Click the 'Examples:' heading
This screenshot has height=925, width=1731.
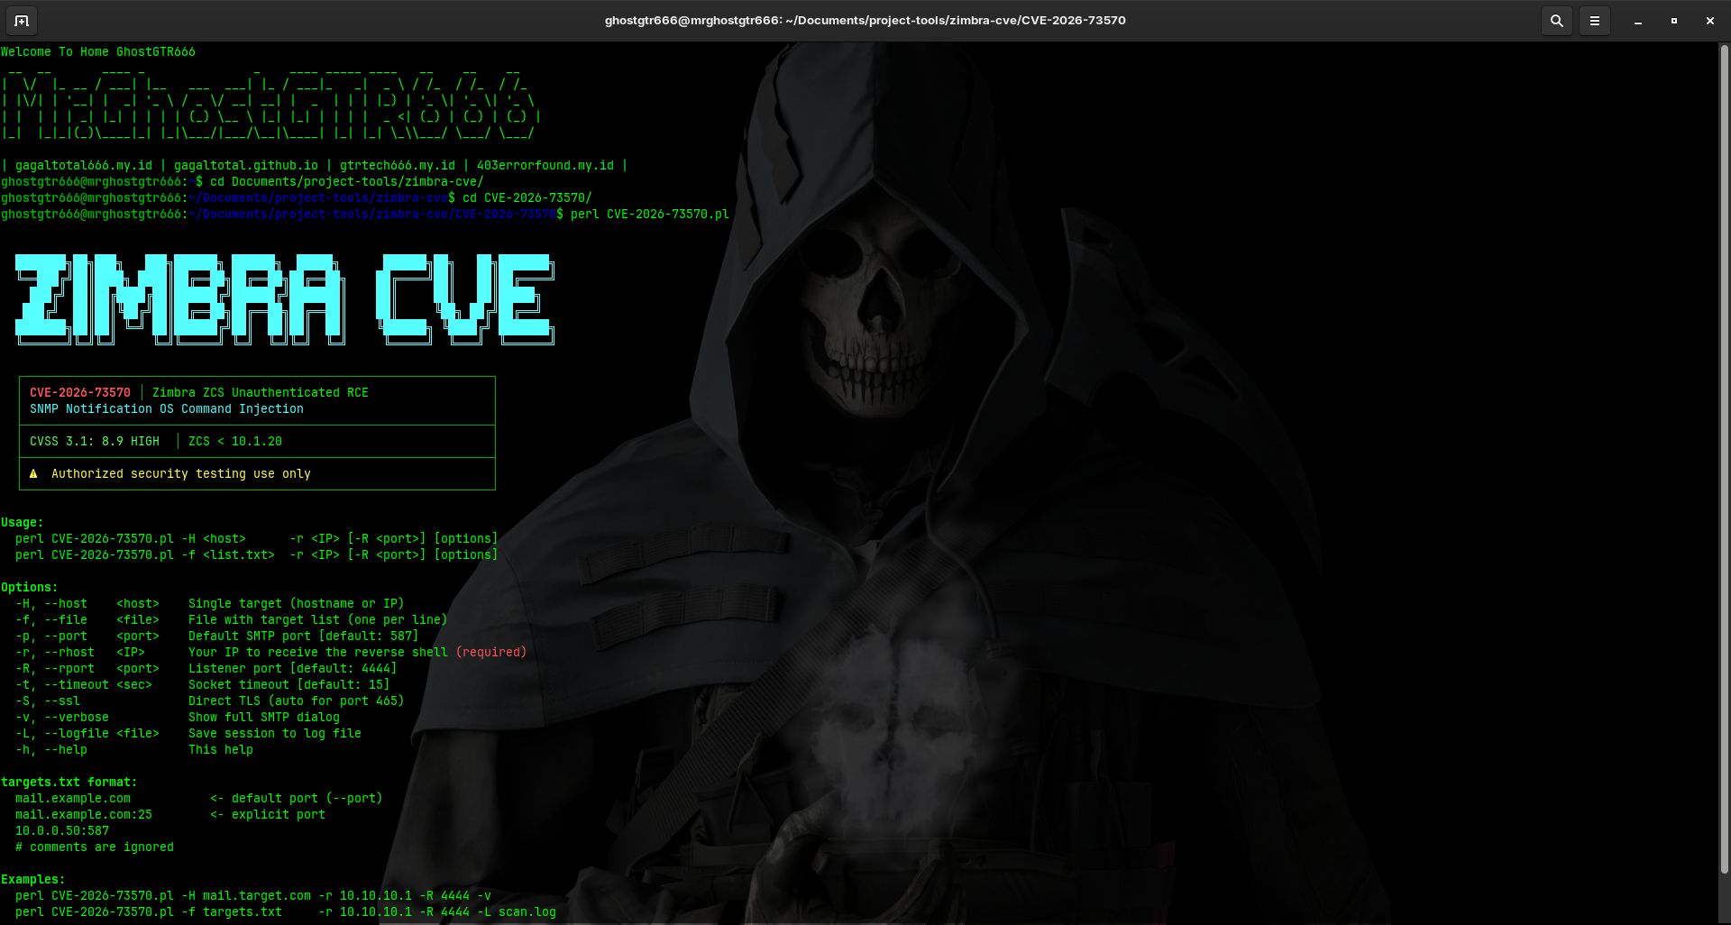(33, 879)
